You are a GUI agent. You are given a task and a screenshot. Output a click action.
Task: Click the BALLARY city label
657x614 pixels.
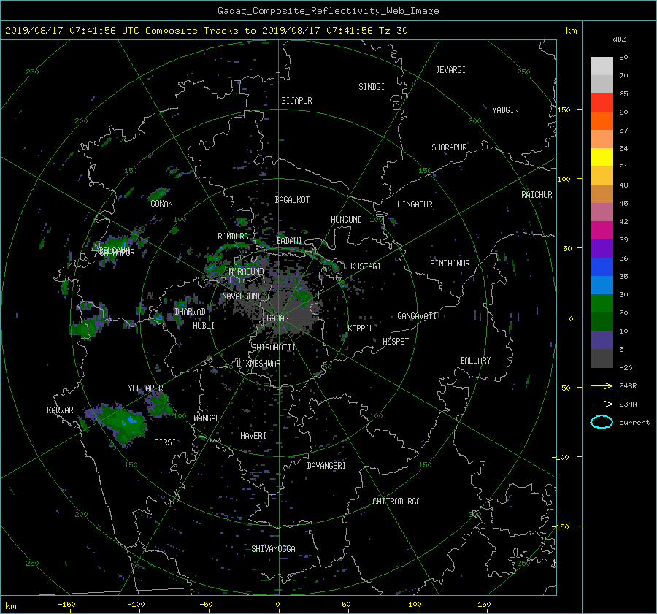[475, 361]
